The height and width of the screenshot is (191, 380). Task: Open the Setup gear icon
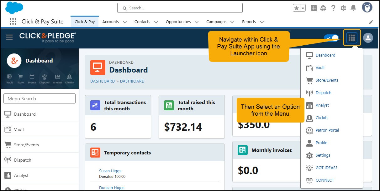[x=343, y=8]
